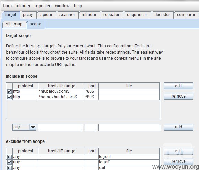The height and width of the screenshot is (170, 199).
Task: Select the site map sub-tab
Action: (14, 24)
